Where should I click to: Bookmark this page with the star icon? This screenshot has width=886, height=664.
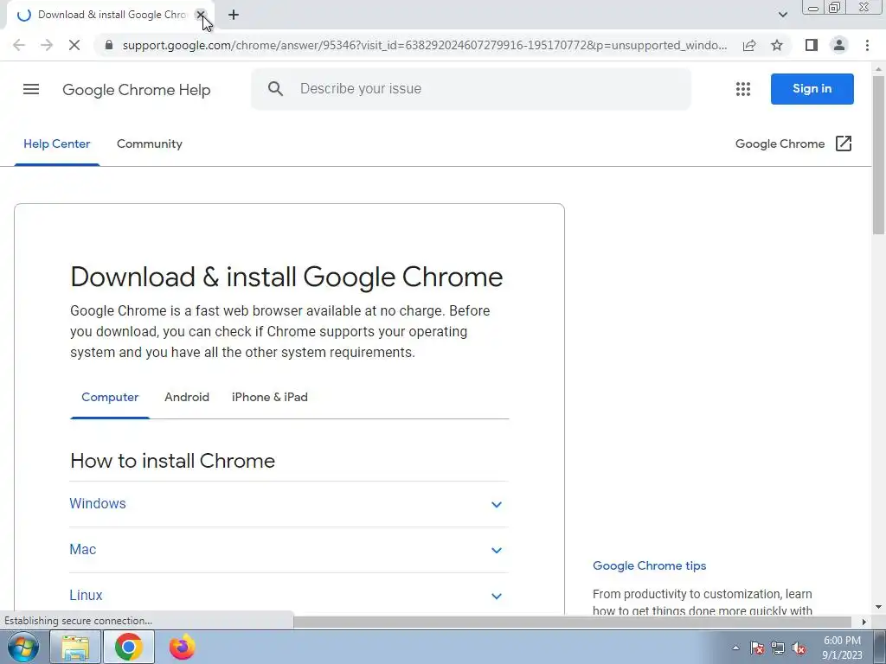(777, 45)
